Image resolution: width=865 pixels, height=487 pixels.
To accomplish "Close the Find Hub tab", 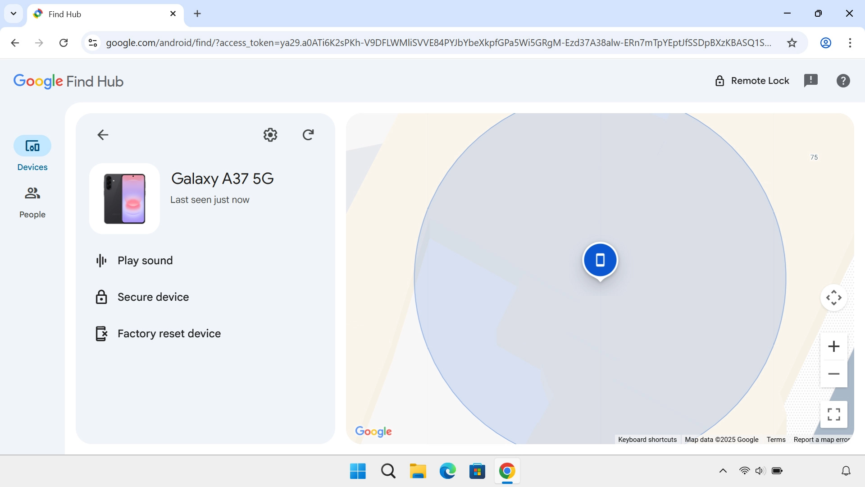I will pos(173,14).
